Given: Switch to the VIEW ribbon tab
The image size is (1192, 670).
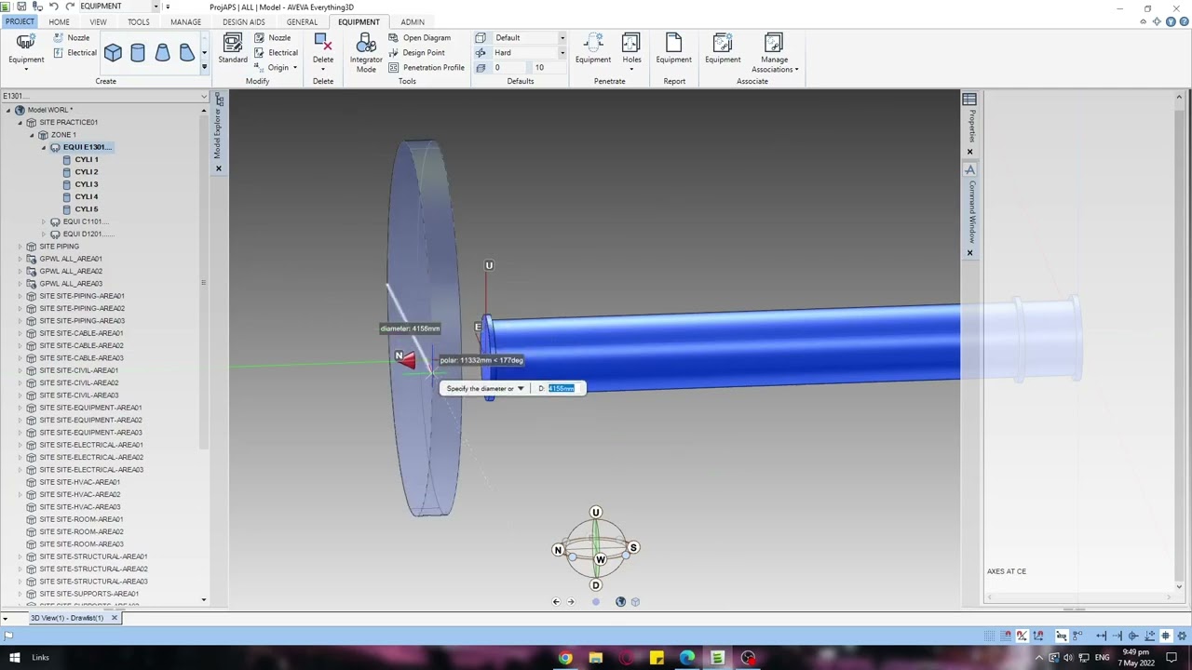Looking at the screenshot, I should (98, 21).
